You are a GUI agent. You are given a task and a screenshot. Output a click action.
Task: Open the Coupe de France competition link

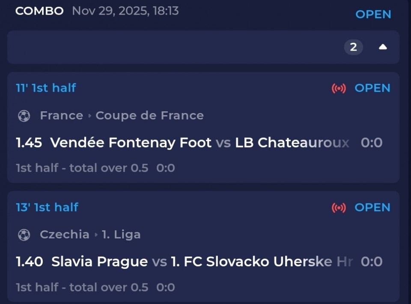[149, 116]
